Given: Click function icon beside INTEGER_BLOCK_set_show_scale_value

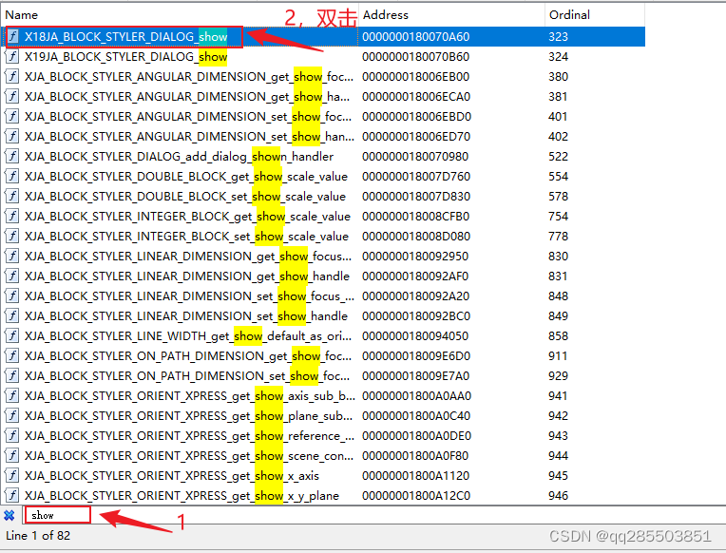Looking at the screenshot, I should [x=12, y=237].
